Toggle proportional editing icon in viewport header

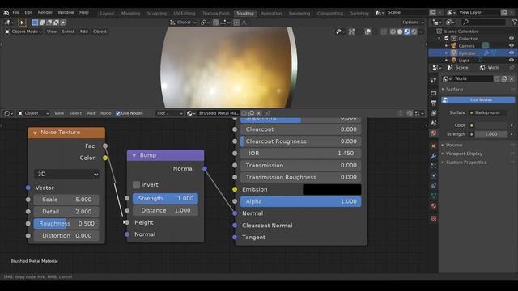[236, 23]
